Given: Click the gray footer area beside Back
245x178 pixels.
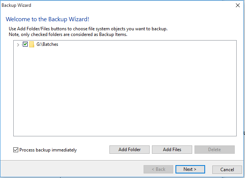Looking at the screenshot, I should pyautogui.click(x=72, y=169).
